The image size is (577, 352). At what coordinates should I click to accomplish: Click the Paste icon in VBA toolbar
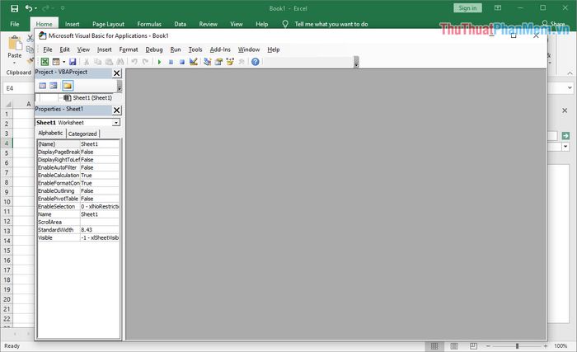click(x=109, y=62)
